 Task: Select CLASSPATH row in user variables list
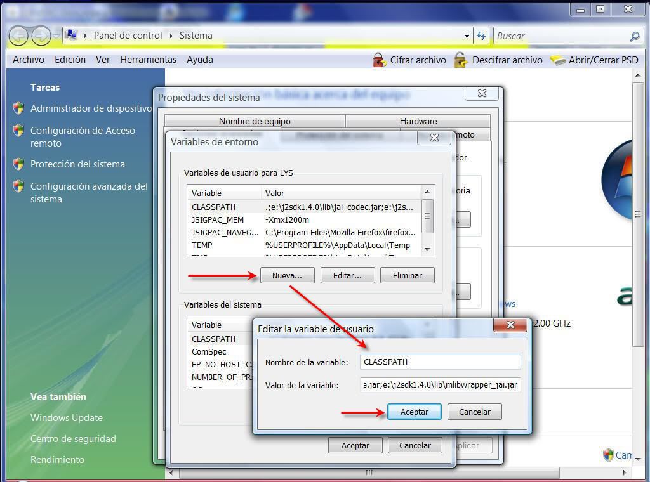[305, 207]
